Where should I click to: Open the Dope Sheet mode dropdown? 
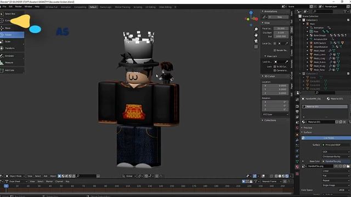[16, 182]
